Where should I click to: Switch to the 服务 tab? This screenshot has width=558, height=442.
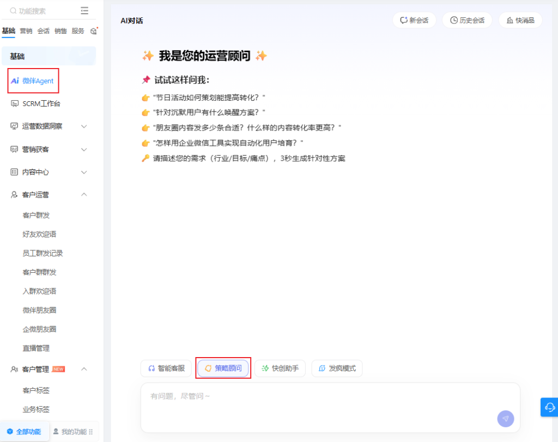[x=78, y=31]
